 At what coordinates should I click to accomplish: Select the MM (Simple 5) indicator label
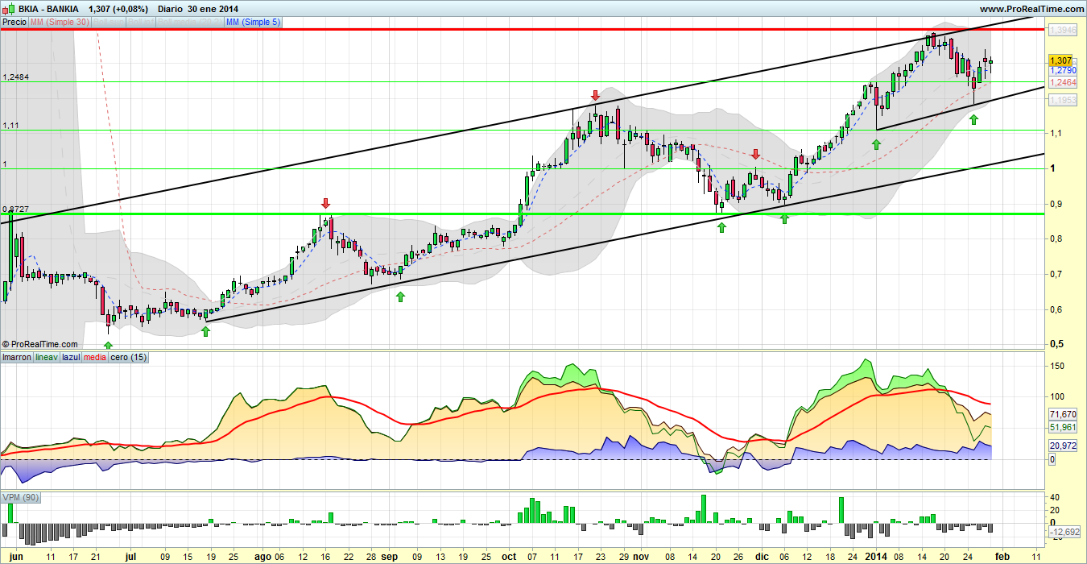pyautogui.click(x=254, y=23)
